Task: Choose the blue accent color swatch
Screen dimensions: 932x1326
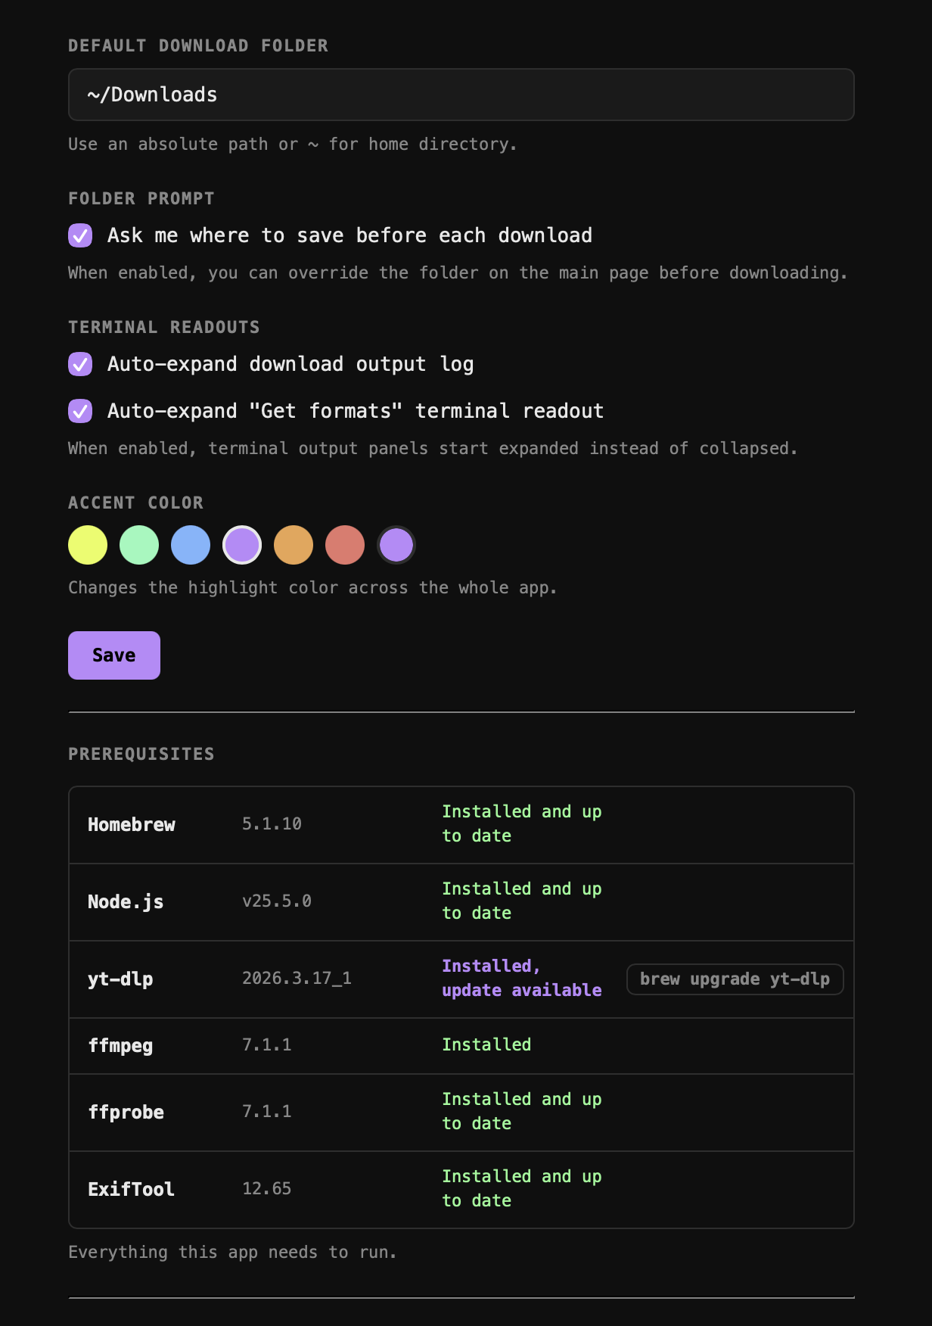Action: point(191,545)
